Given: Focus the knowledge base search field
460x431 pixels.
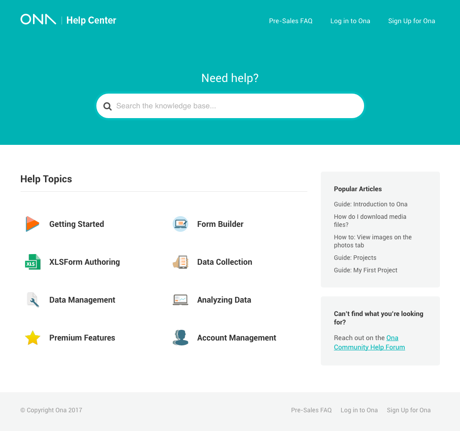Looking at the screenshot, I should coord(230,106).
